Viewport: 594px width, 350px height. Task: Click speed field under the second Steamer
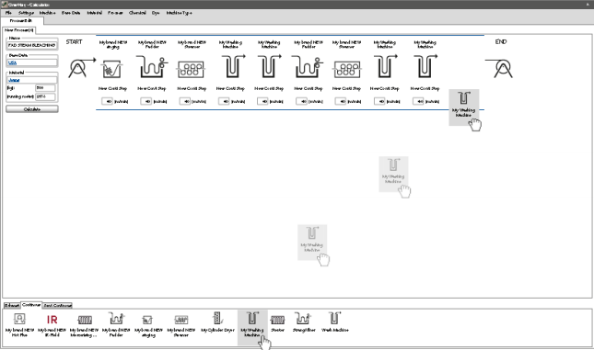(341, 101)
